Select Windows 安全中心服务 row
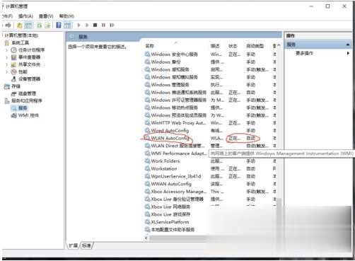This screenshot has height=261, width=355. (x=210, y=54)
